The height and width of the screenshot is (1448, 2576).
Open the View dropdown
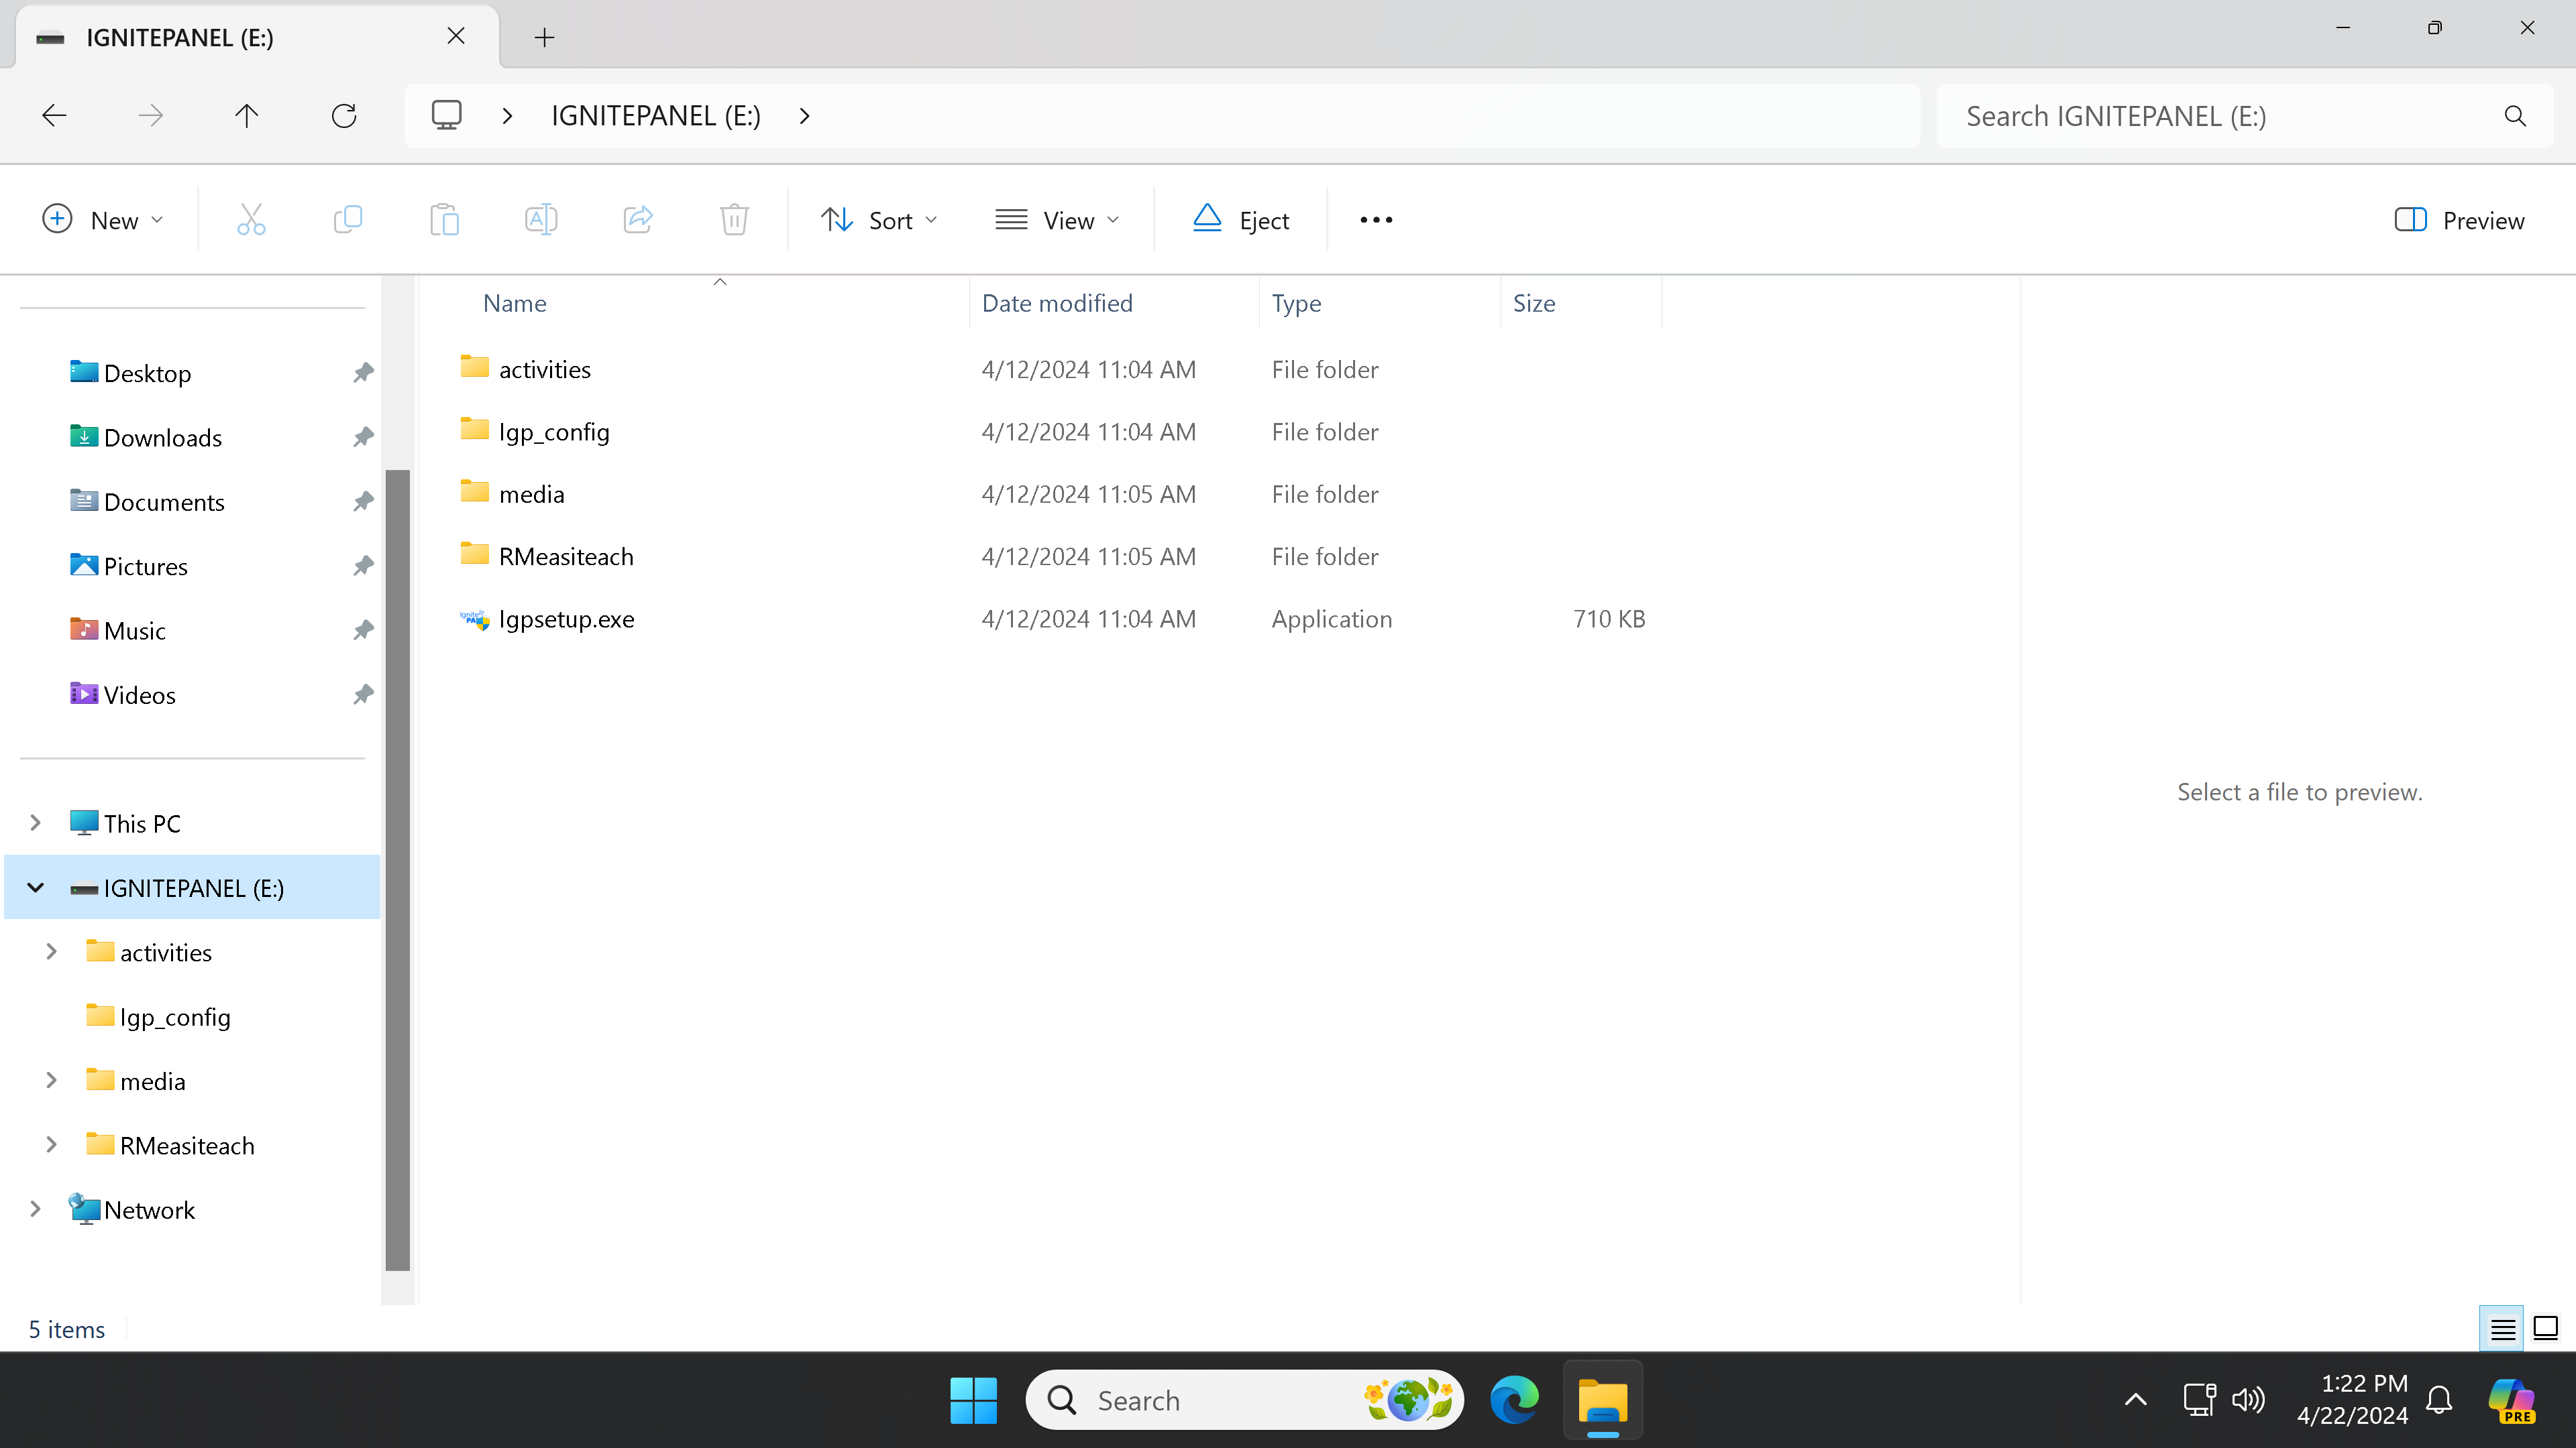point(1057,220)
